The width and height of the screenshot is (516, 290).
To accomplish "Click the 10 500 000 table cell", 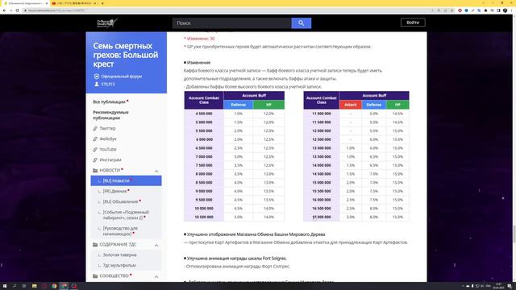I will pos(204,217).
